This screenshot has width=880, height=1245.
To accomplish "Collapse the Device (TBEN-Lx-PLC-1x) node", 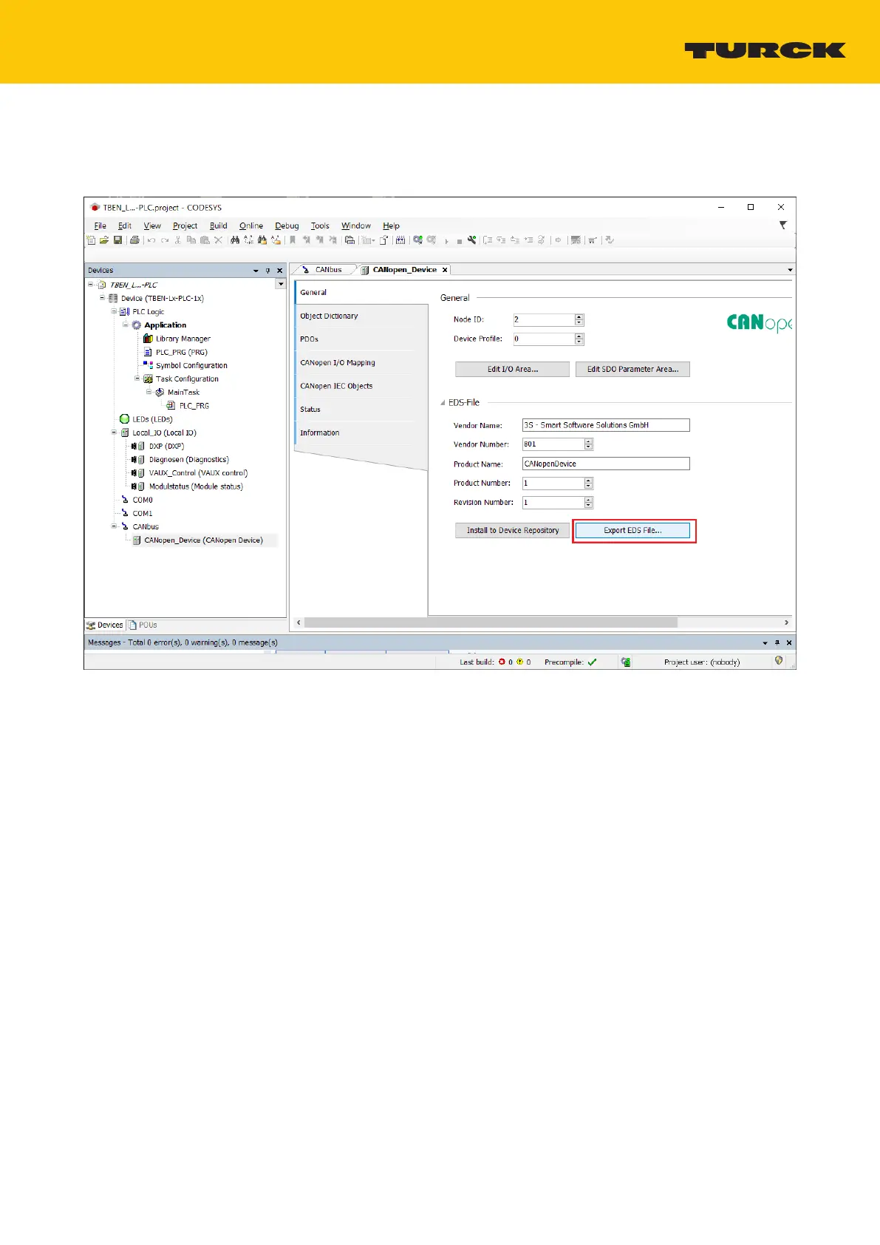I will pyautogui.click(x=103, y=298).
